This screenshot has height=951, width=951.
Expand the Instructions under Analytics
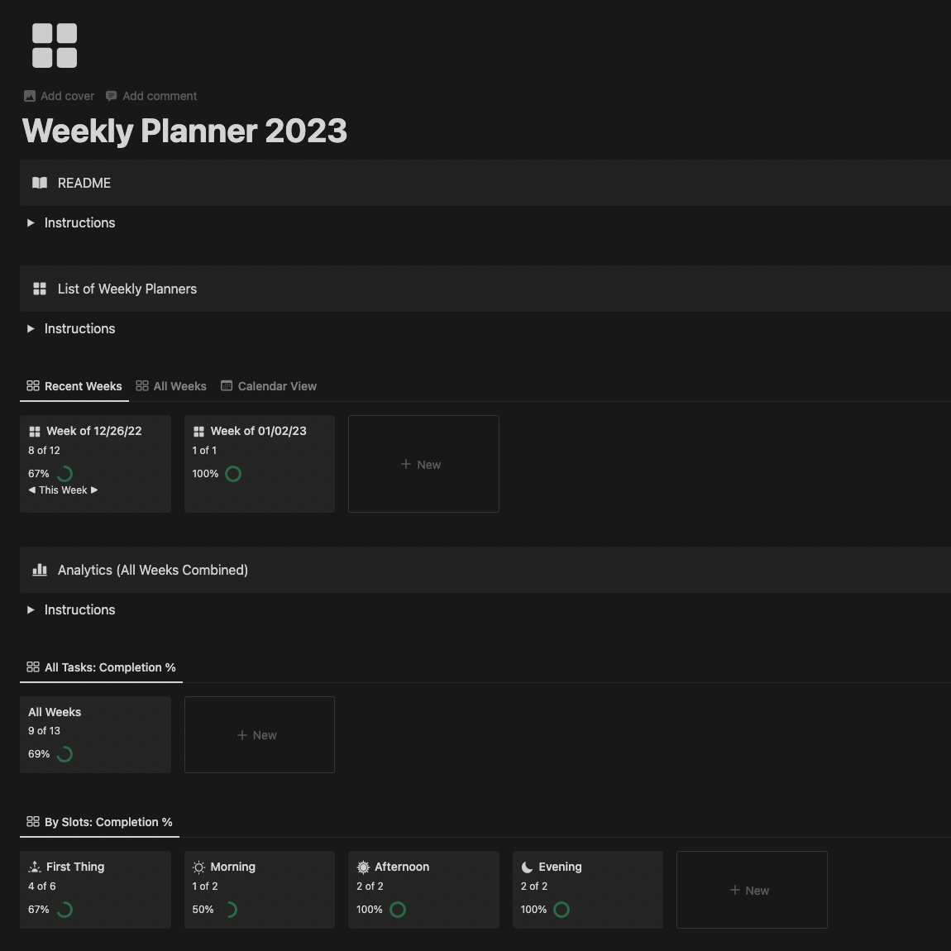[x=30, y=609]
